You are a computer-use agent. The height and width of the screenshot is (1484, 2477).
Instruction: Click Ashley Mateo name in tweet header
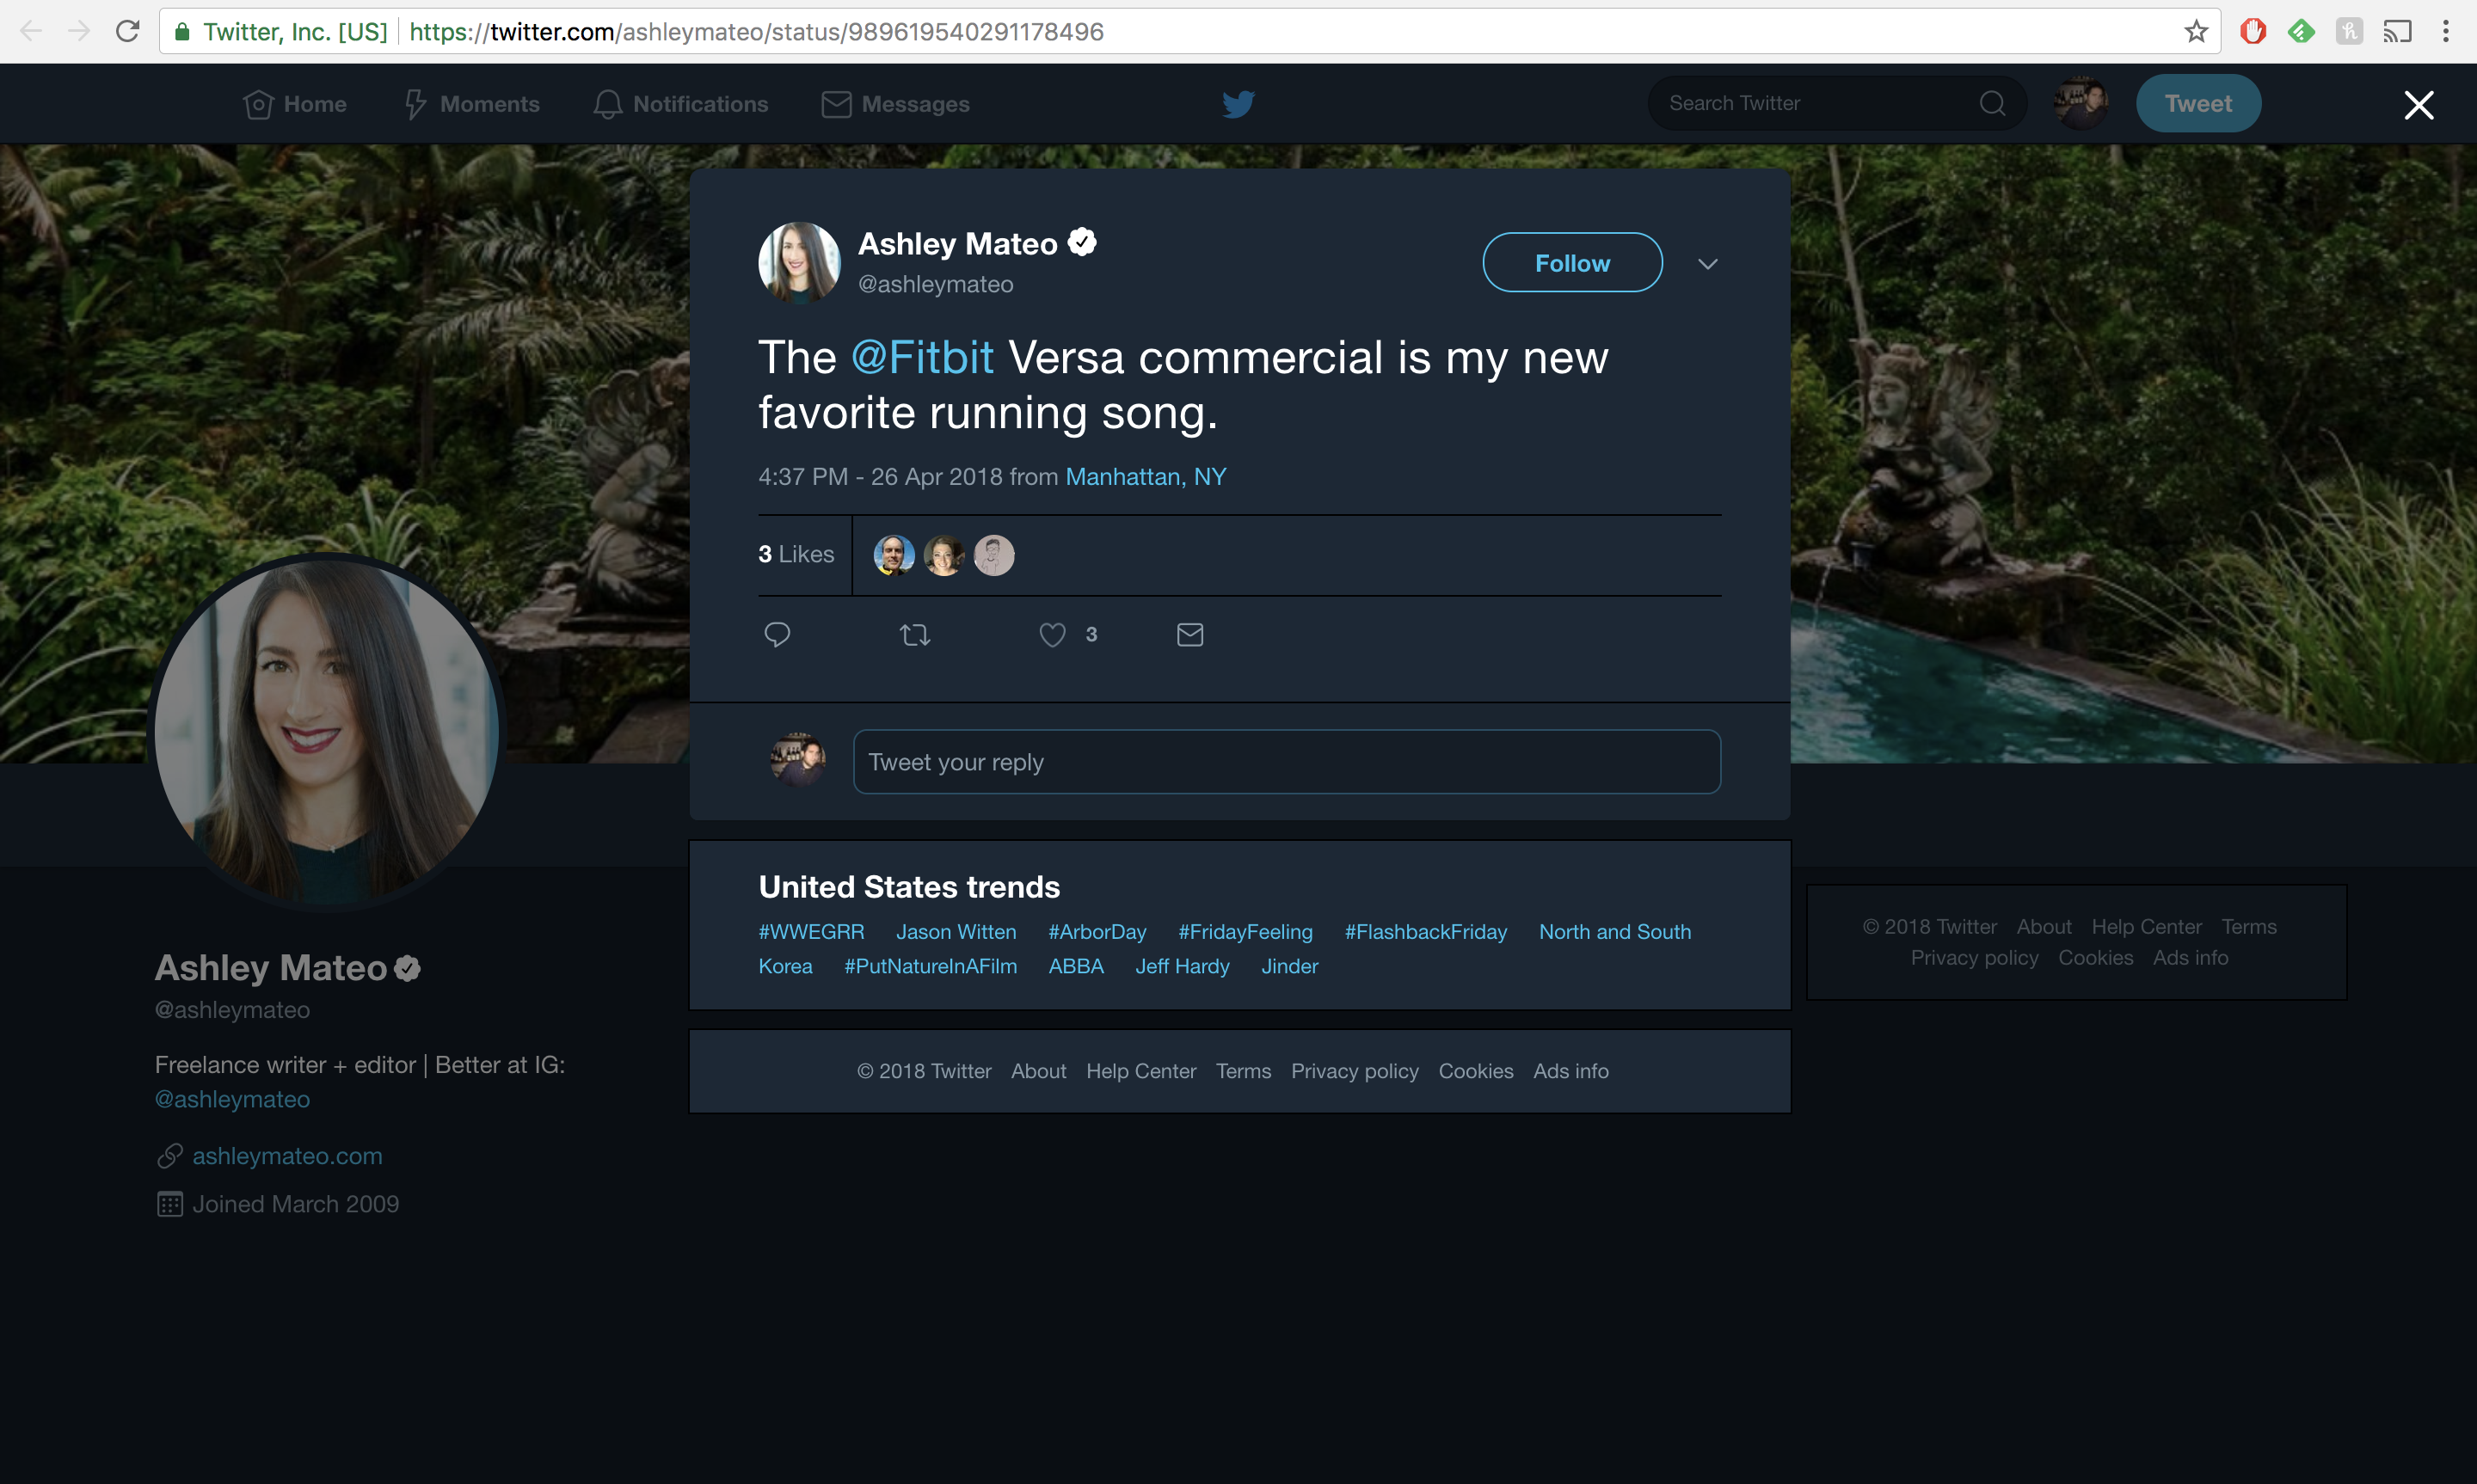(x=957, y=244)
